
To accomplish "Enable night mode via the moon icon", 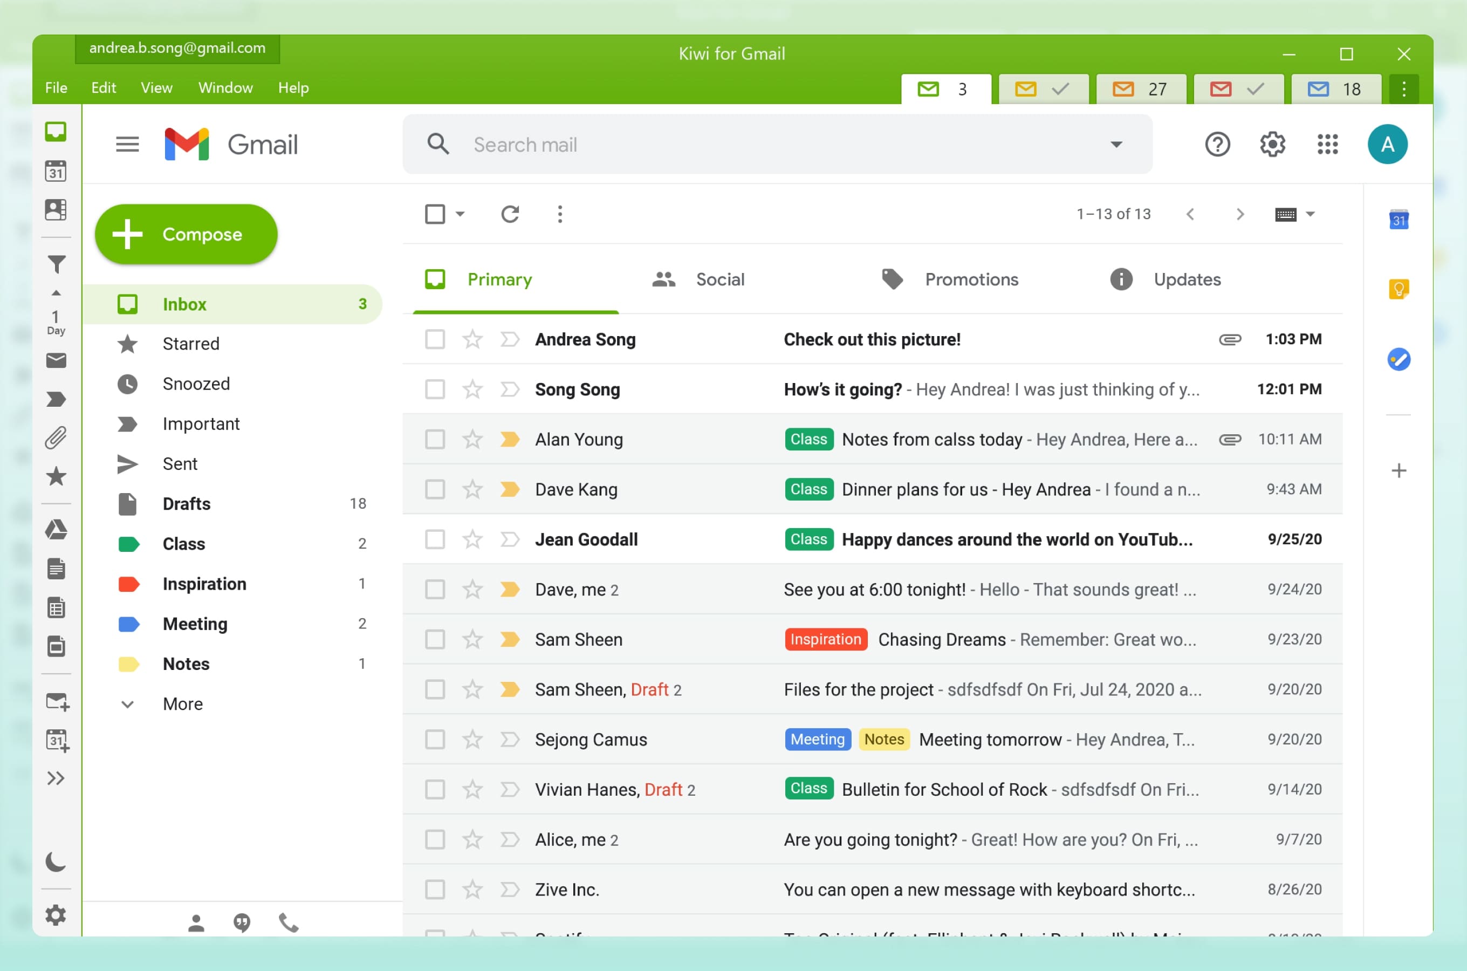I will [x=56, y=863].
